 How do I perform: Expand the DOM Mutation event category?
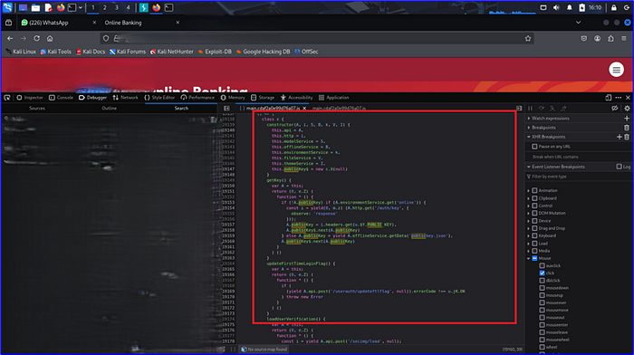point(528,213)
